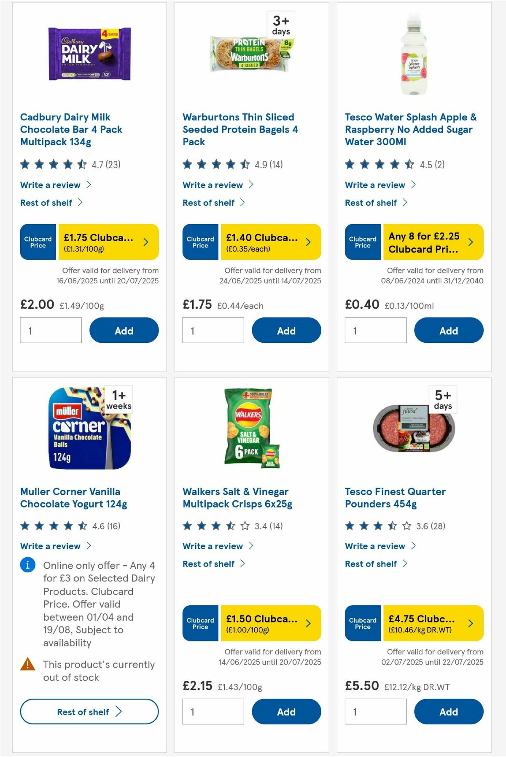Screen dimensions: 506x757
Task: Add Walkers Salt & Vinegar crisps to basket
Action: coord(286,711)
